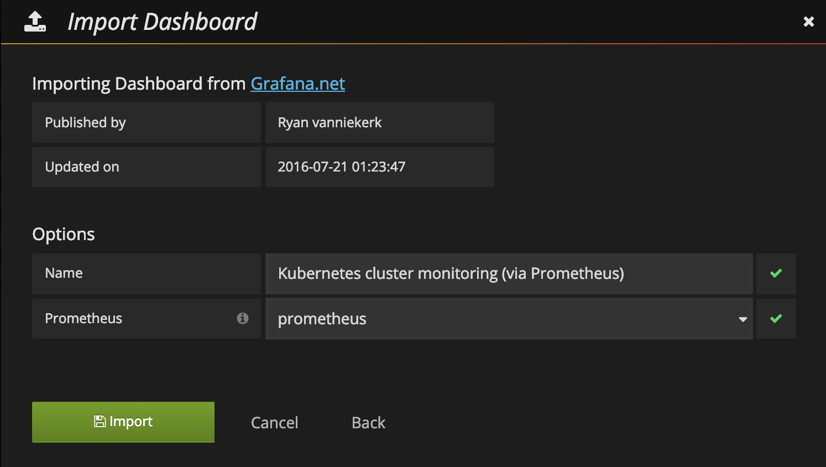Viewport: 826px width, 467px height.
Task: Click the dropdown caret arrow for Prometheus
Action: click(x=743, y=319)
